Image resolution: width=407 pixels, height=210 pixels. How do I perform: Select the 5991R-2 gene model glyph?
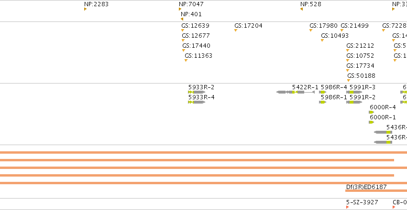tap(354, 102)
